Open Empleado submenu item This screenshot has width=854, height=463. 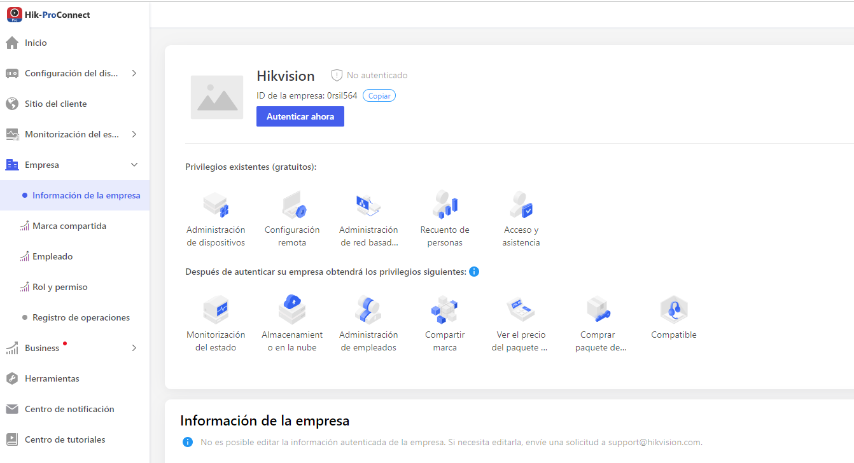click(75, 256)
